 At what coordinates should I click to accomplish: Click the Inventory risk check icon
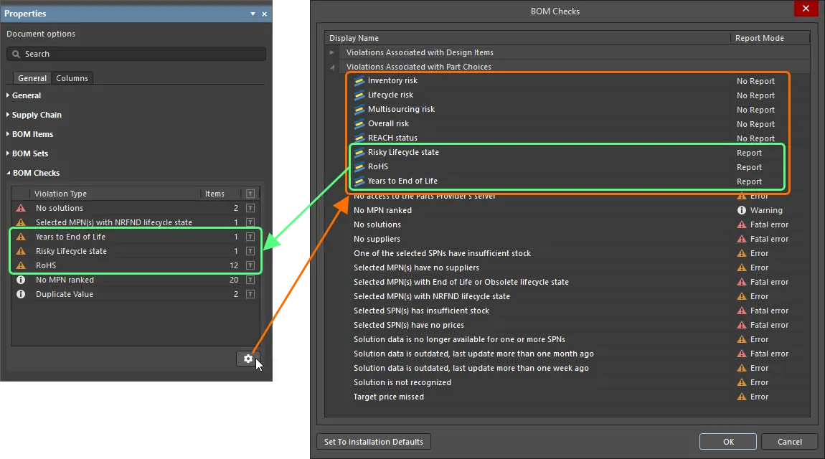359,81
